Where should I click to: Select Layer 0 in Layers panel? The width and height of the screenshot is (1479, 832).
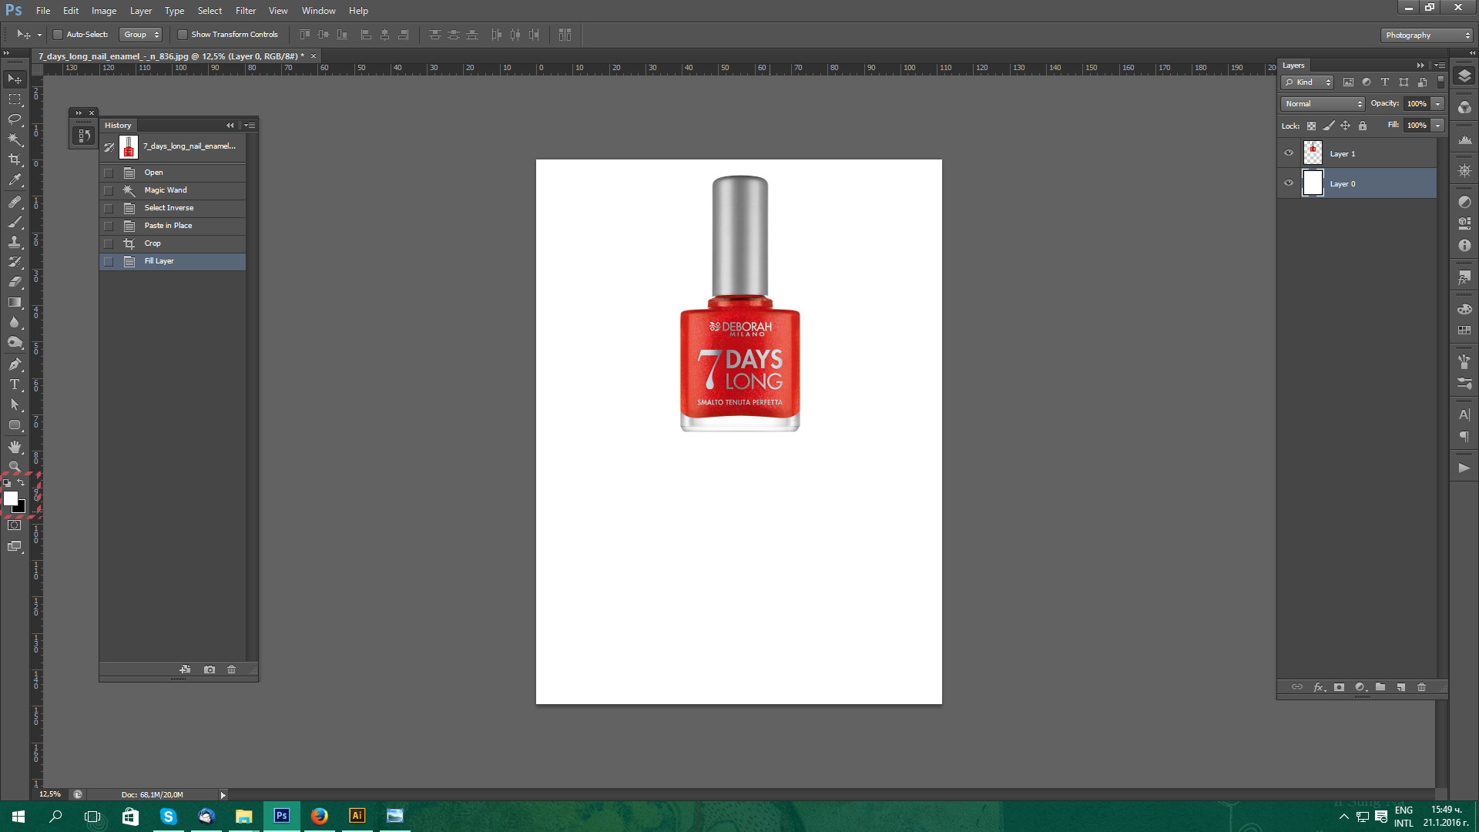coord(1357,184)
